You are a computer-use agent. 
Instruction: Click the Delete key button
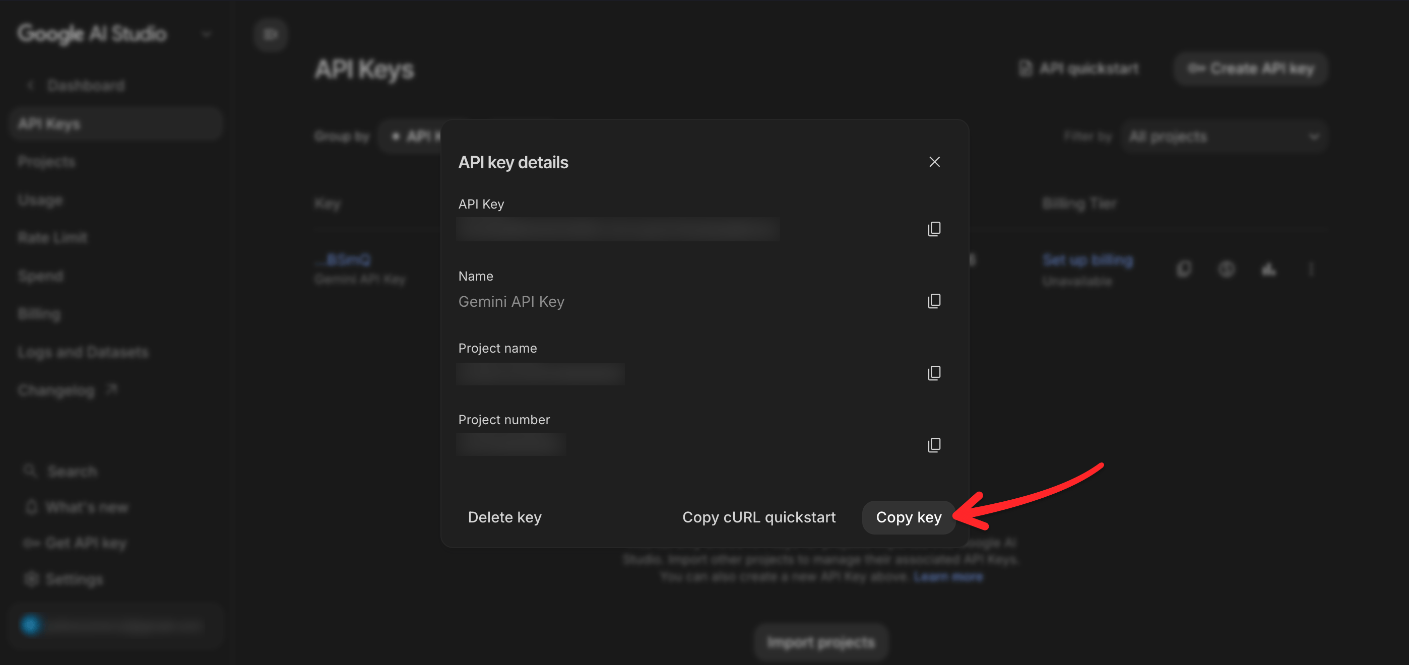[x=504, y=517]
